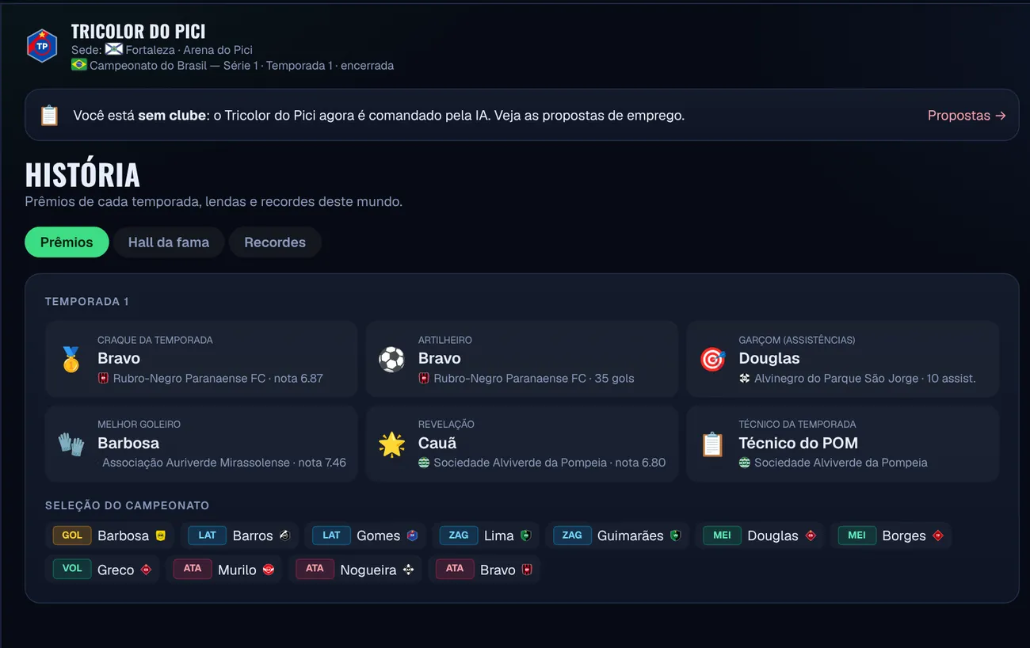
Task: Click Douglas's name in the Garçom card
Action: [x=769, y=359]
